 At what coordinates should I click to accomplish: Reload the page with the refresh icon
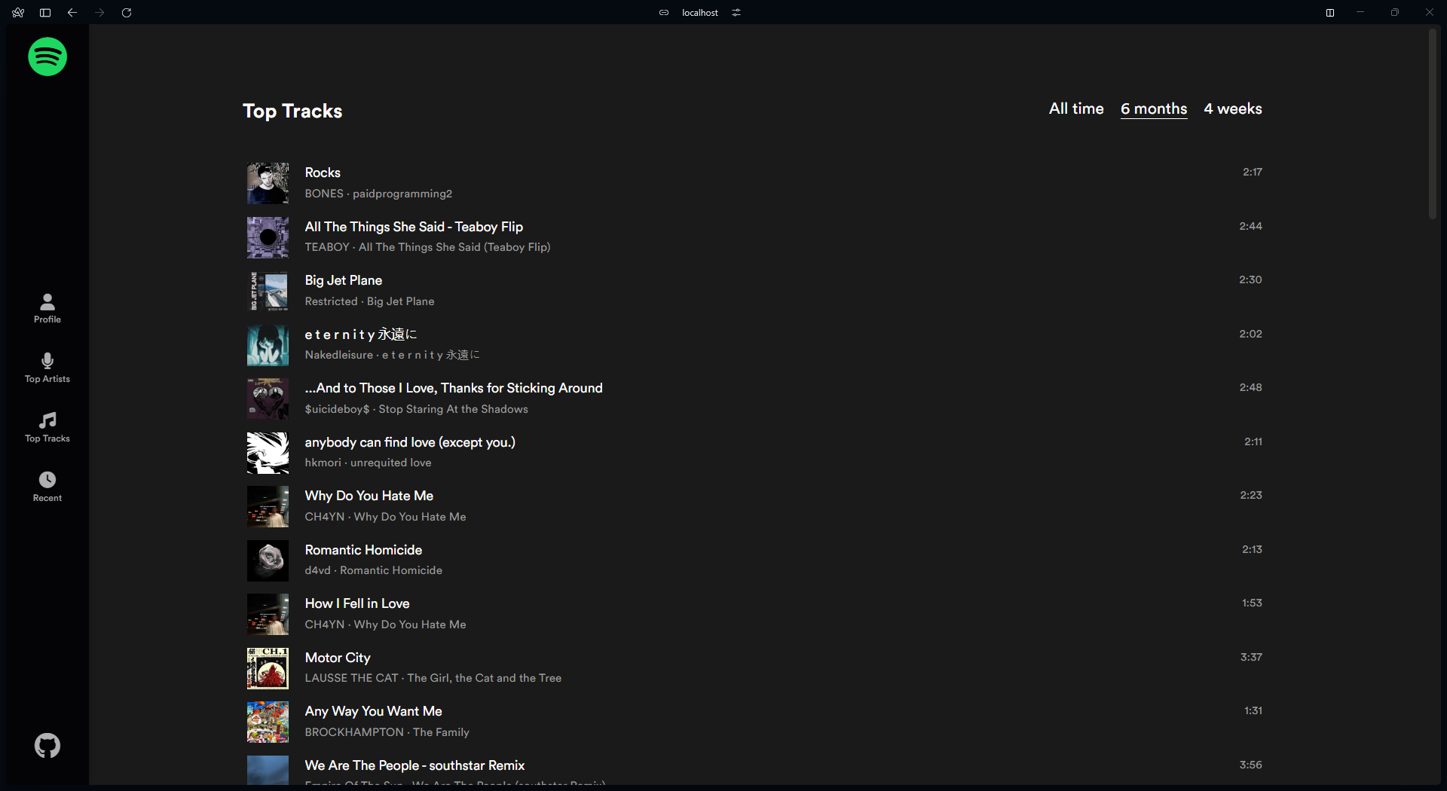pyautogui.click(x=127, y=13)
